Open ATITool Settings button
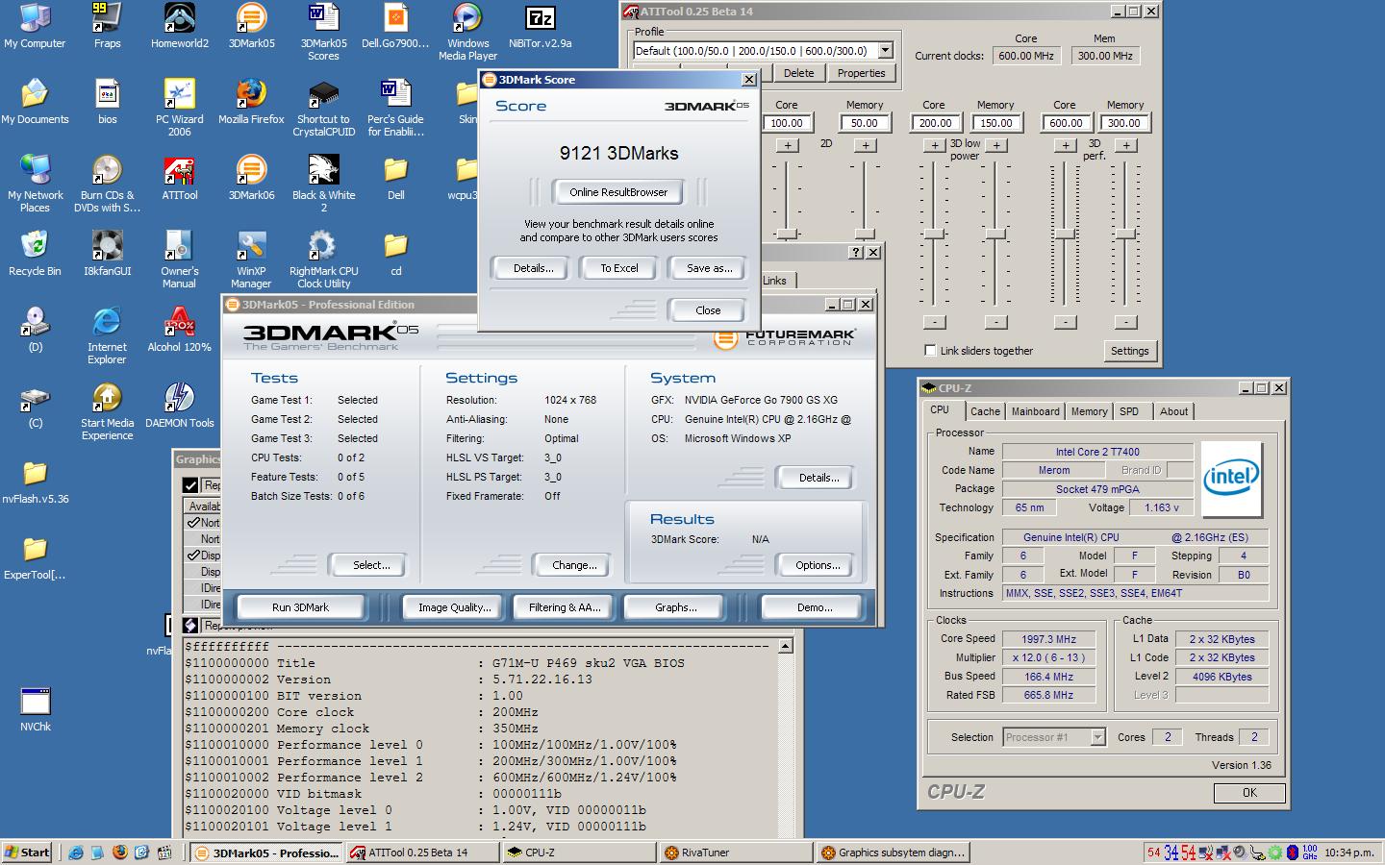Screen dimensions: 1385x865 point(1129,351)
